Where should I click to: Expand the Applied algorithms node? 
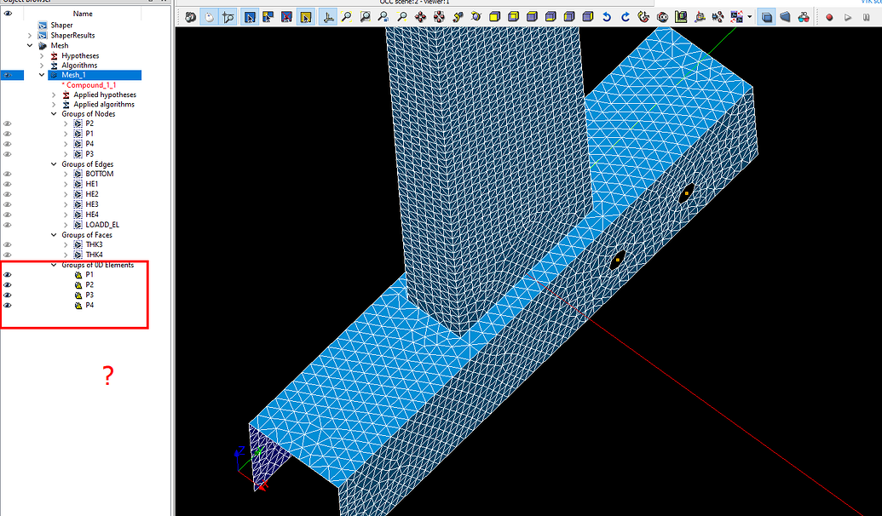tap(54, 105)
